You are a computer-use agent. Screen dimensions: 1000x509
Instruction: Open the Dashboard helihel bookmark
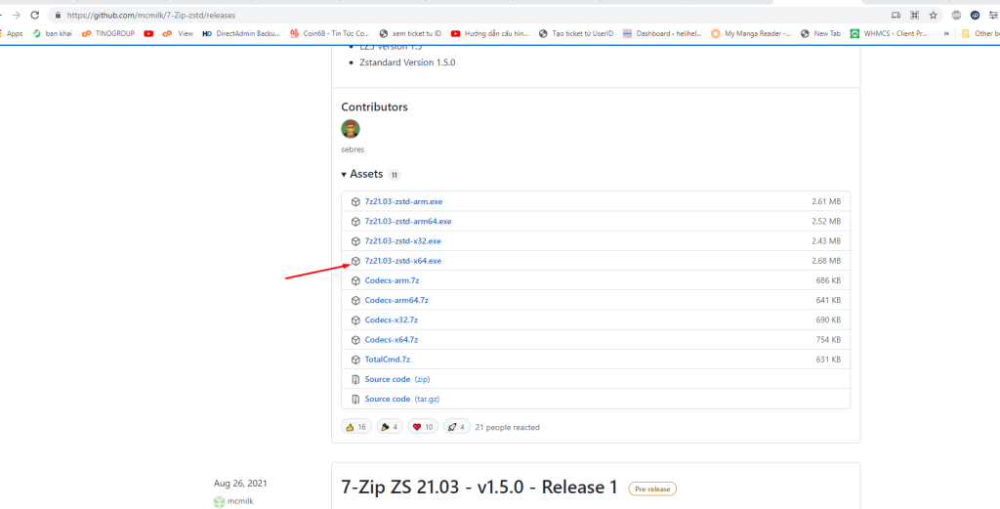tap(662, 34)
